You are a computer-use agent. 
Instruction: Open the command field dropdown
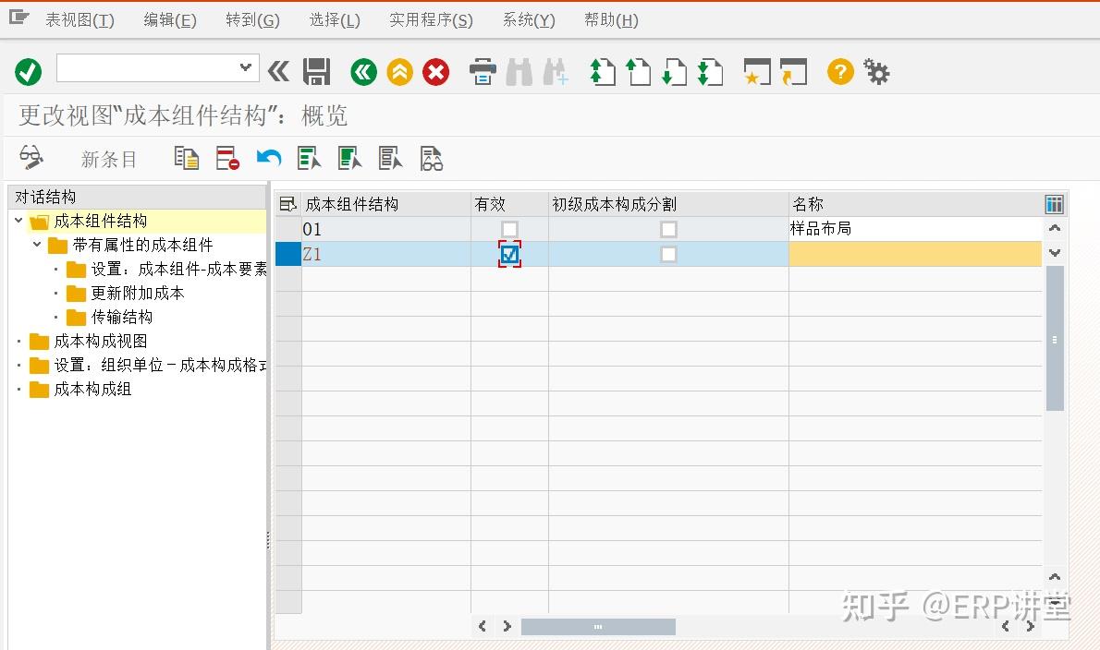coord(245,68)
